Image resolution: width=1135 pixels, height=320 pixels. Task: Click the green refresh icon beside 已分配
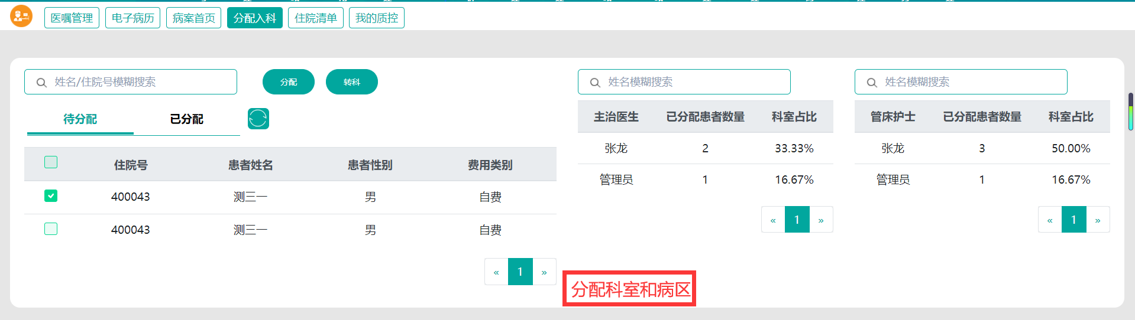pos(258,119)
